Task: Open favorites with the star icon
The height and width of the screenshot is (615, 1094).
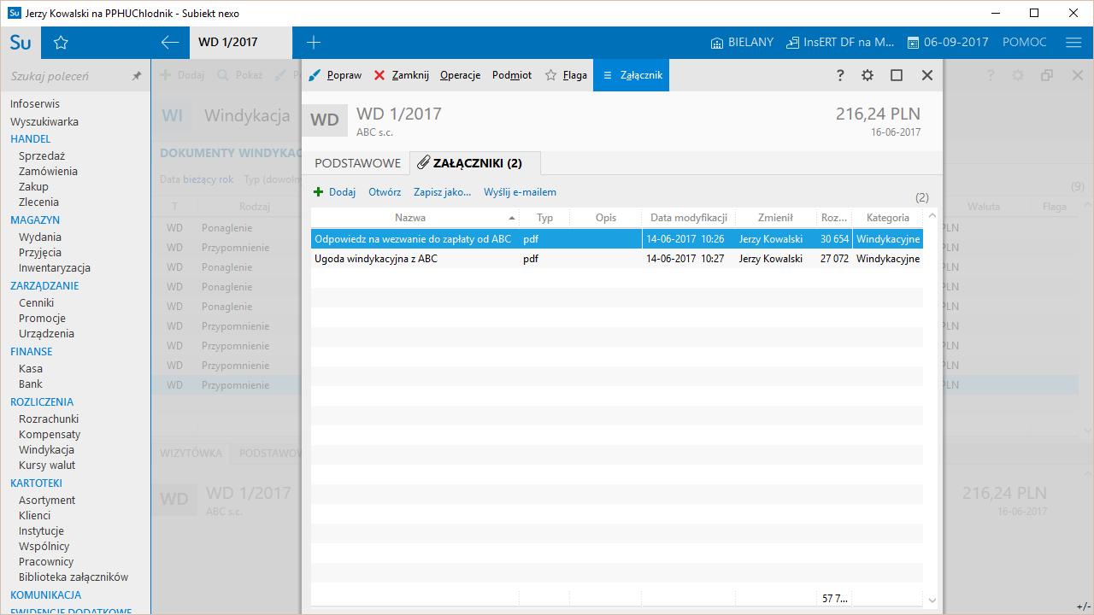Action: [x=61, y=43]
